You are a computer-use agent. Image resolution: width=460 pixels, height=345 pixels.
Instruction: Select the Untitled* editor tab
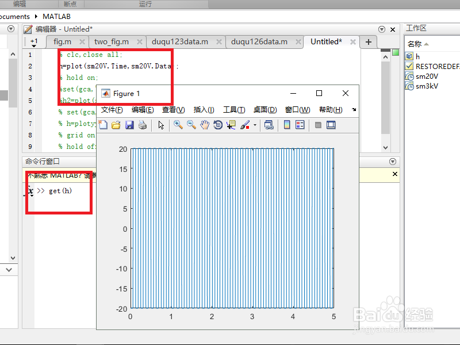tap(326, 41)
